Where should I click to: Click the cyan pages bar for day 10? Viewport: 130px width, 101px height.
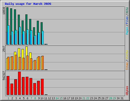click(43, 38)
